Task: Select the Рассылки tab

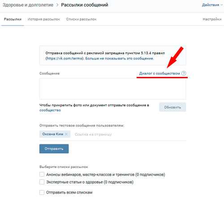Action: coord(13,19)
